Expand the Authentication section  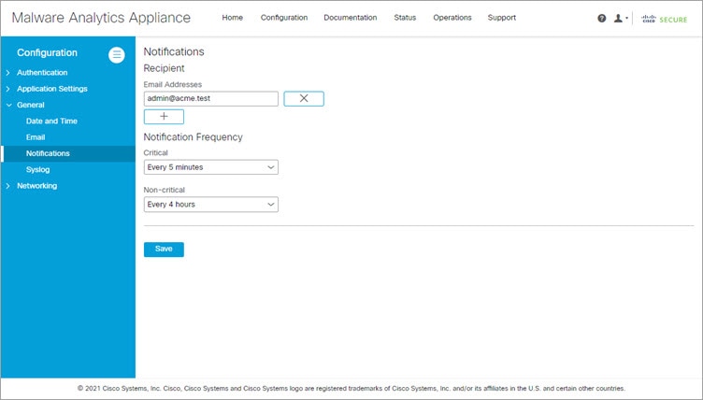point(42,73)
